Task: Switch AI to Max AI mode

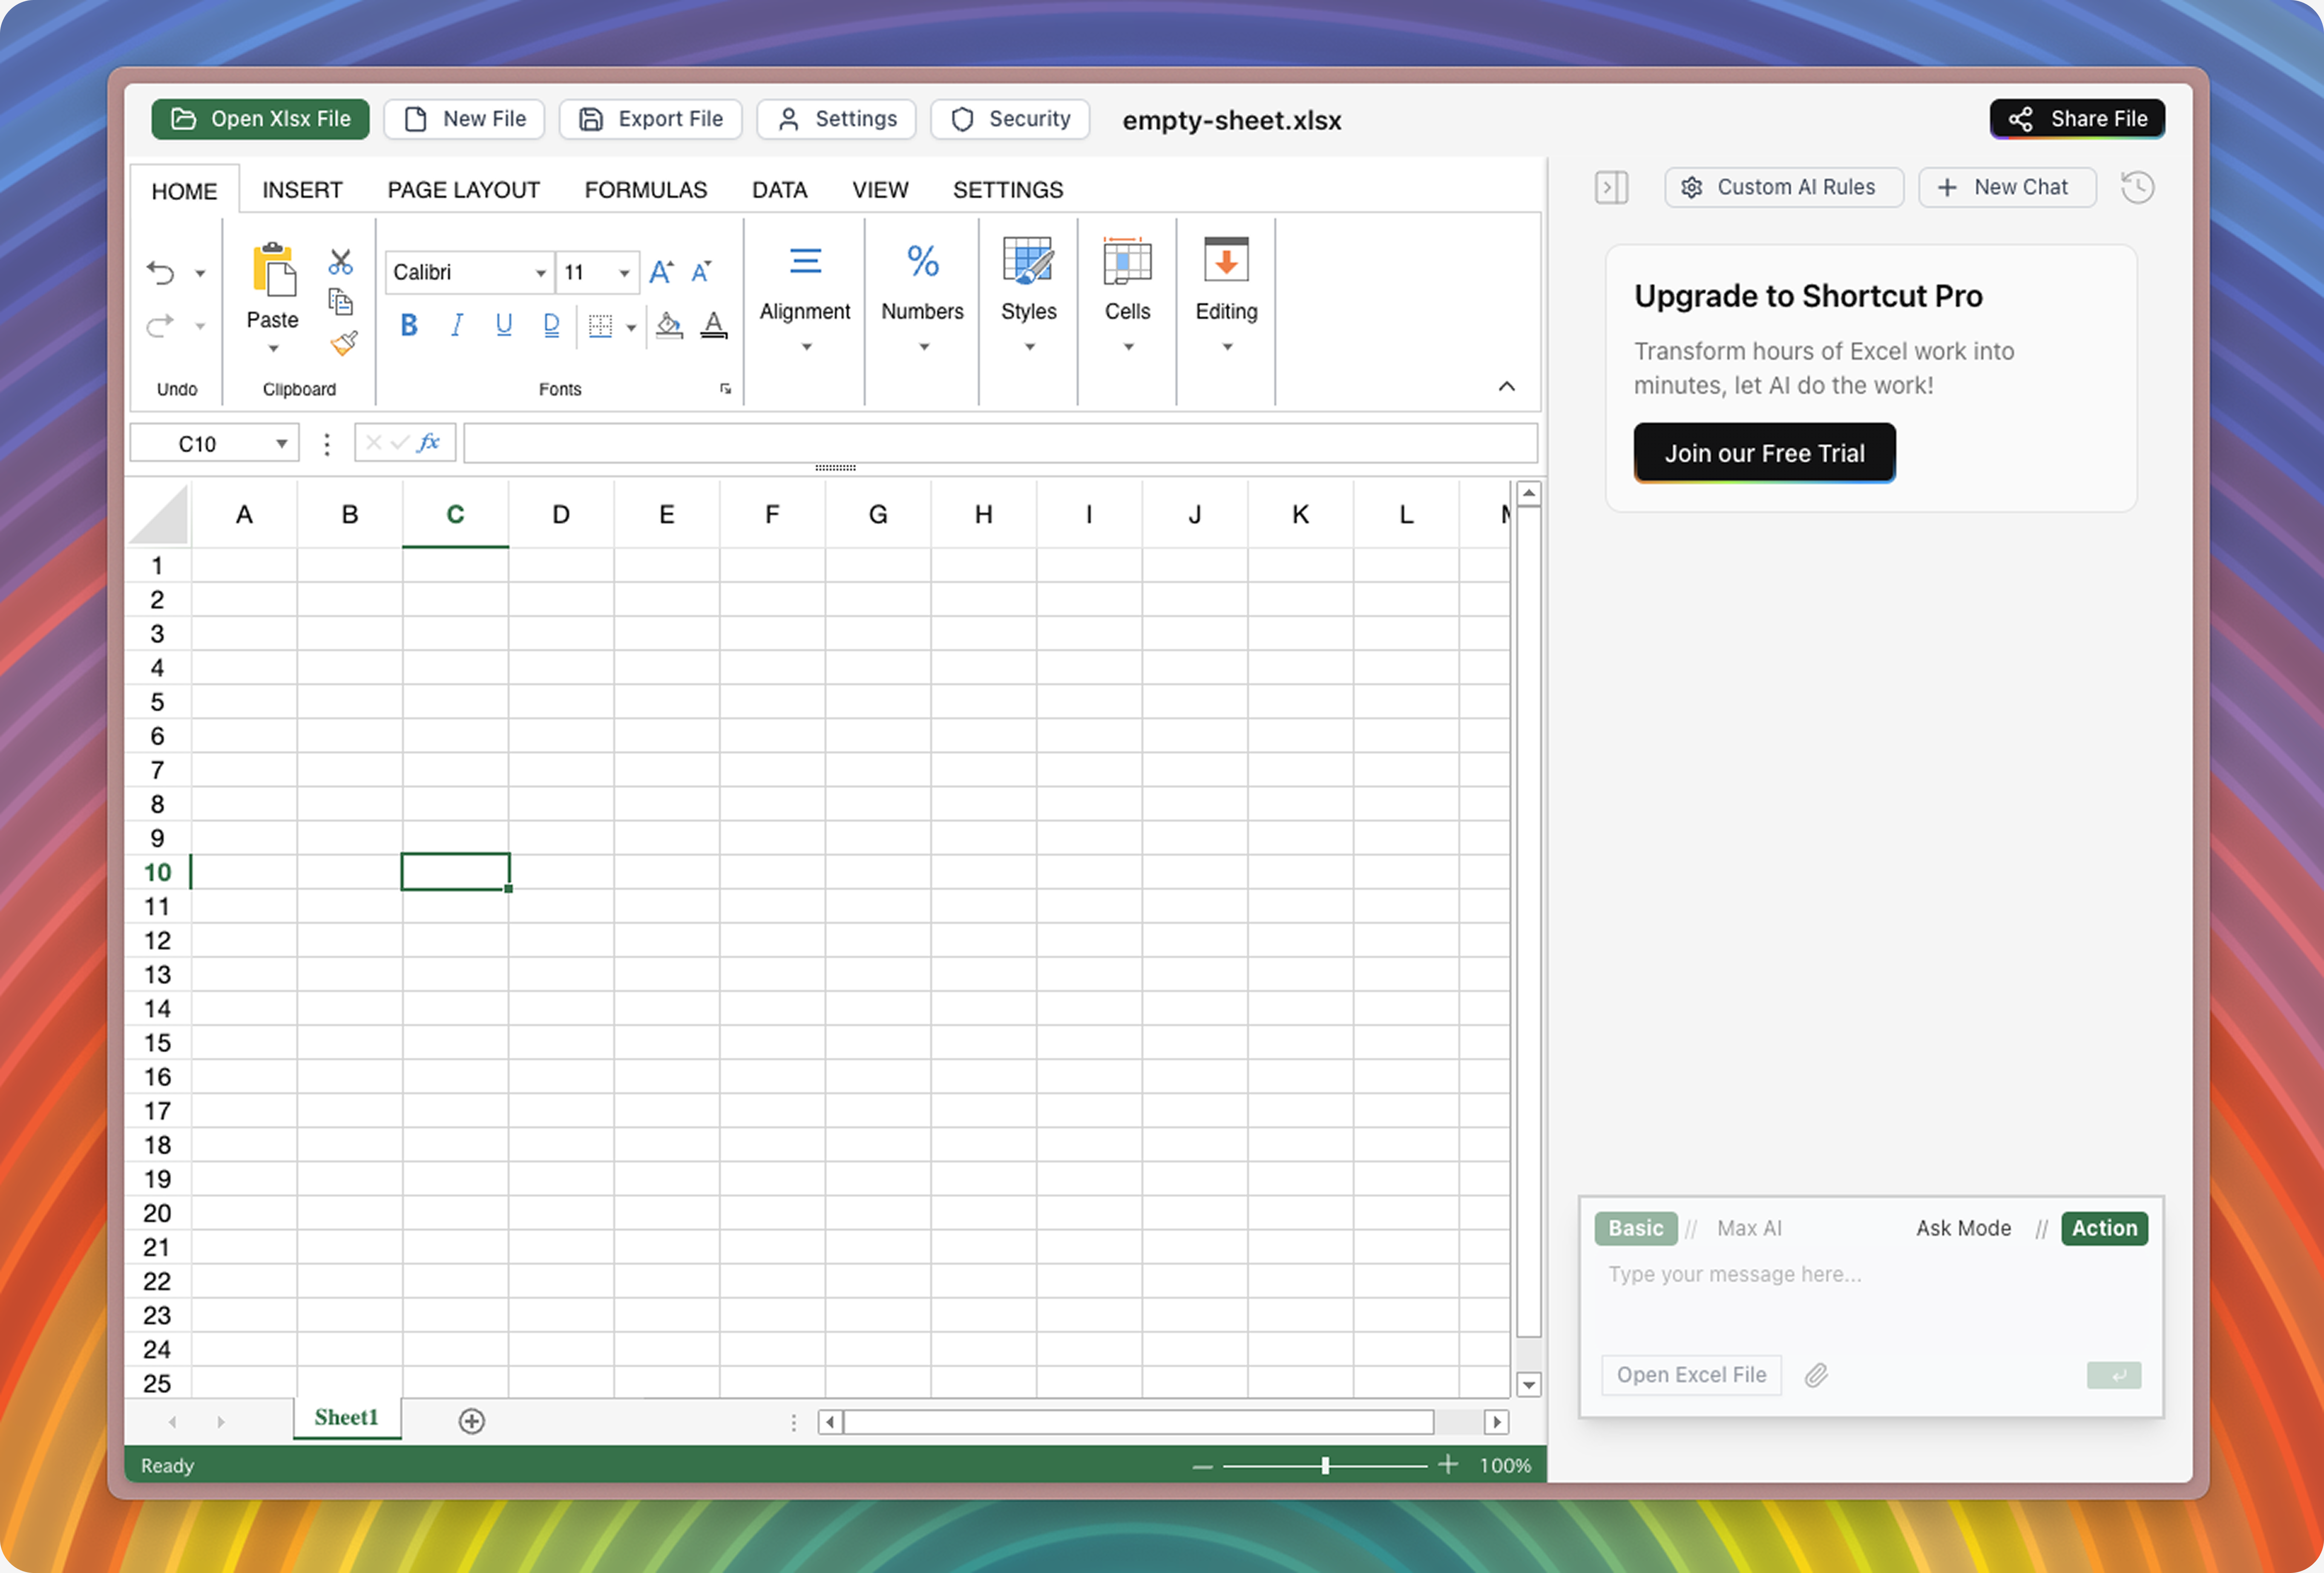Action: [1749, 1228]
